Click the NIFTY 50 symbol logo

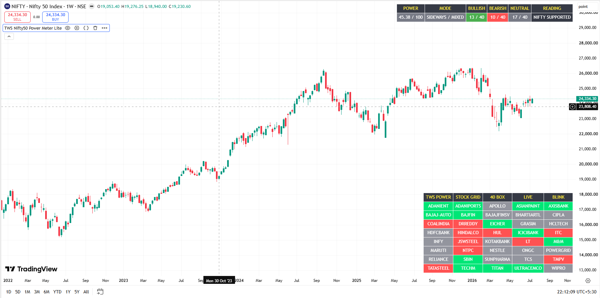click(7, 6)
